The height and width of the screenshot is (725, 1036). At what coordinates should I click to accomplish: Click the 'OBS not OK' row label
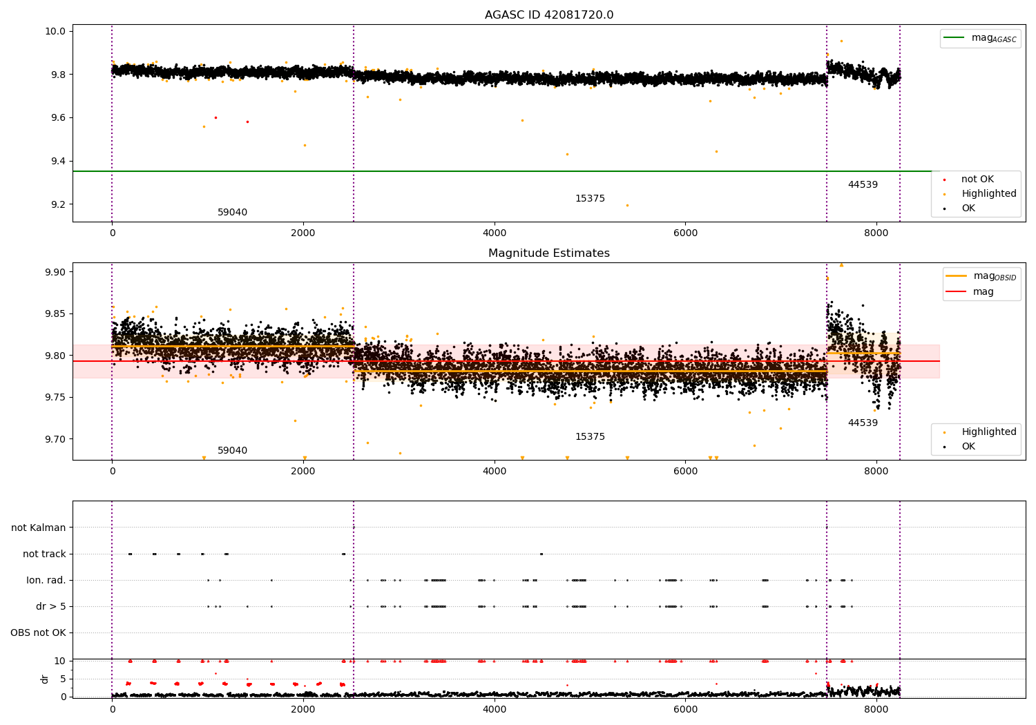(x=38, y=633)
